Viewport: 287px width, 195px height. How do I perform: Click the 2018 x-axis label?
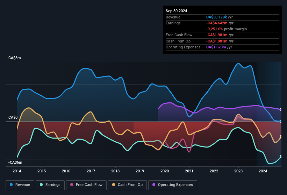tap(115, 171)
